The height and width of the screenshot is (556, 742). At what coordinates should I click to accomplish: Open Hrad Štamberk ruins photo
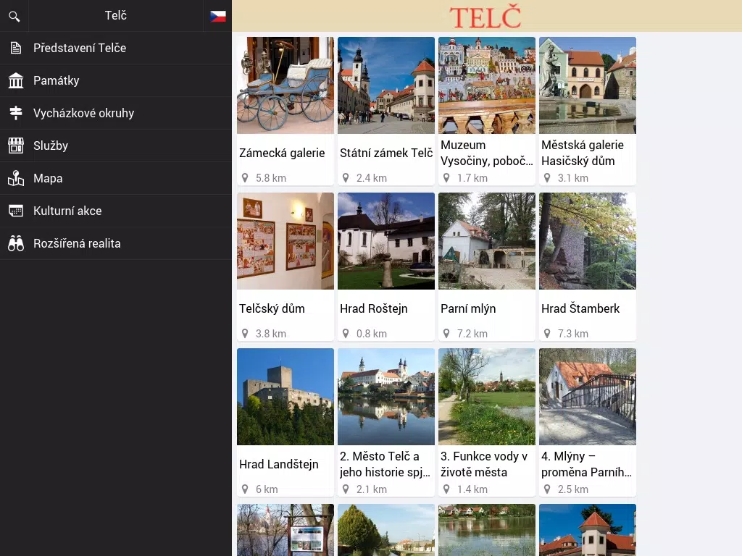click(588, 240)
